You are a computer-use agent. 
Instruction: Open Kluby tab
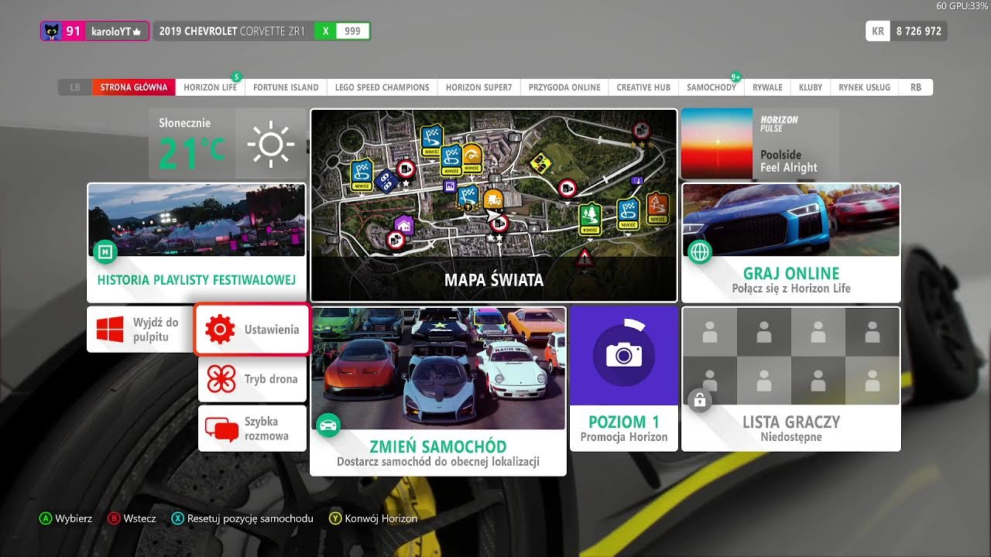811,87
